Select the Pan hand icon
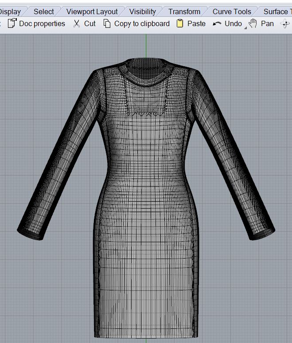292x343 pixels. pyautogui.click(x=253, y=23)
